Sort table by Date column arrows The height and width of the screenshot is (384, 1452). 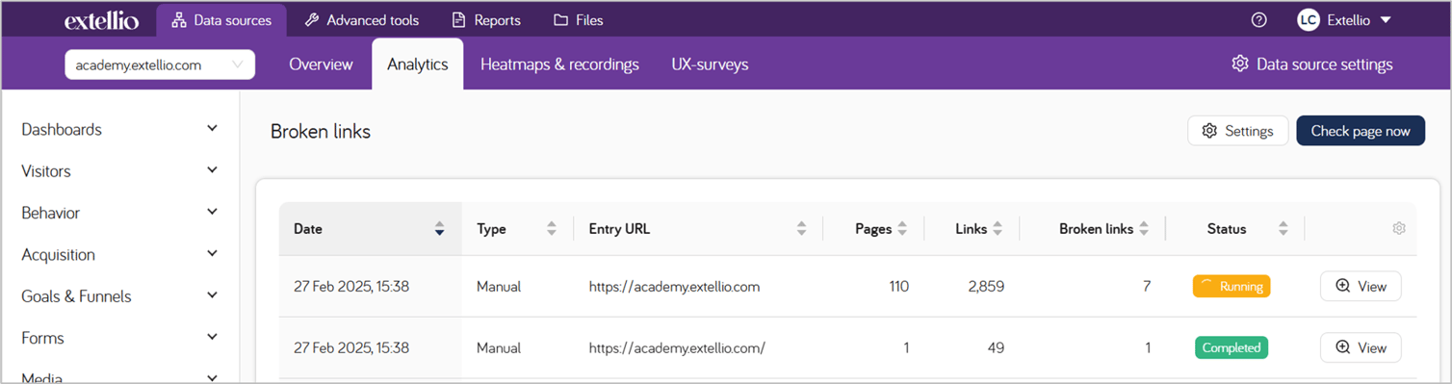point(439,229)
